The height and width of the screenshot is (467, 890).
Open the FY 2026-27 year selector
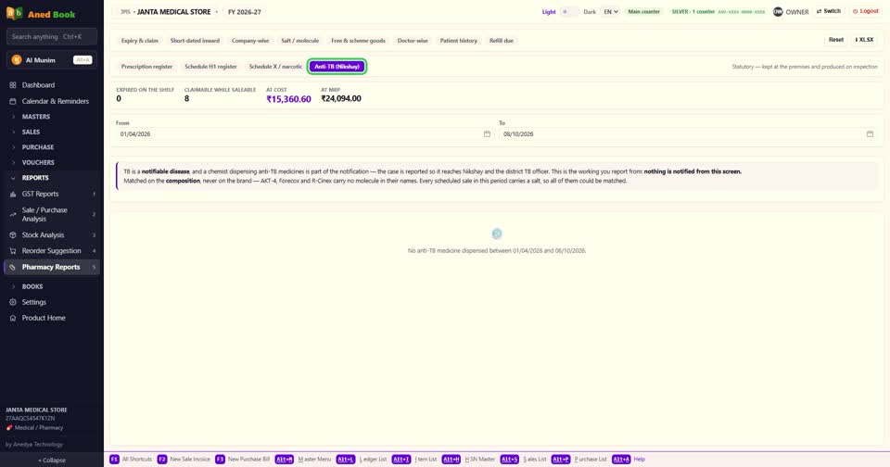[x=245, y=11]
